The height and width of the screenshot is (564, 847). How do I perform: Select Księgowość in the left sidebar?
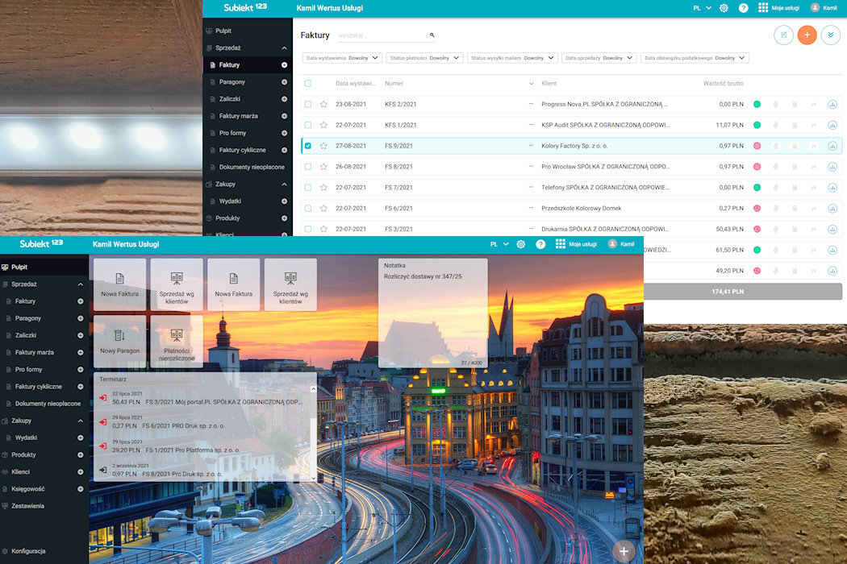tap(28, 489)
